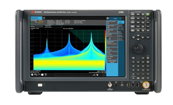Open the Density view dropdown

coord(36,26)
